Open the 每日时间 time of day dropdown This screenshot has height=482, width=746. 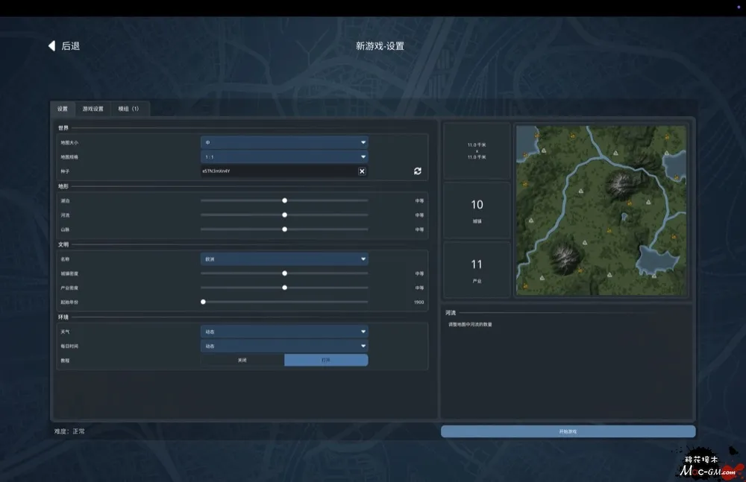[284, 346]
